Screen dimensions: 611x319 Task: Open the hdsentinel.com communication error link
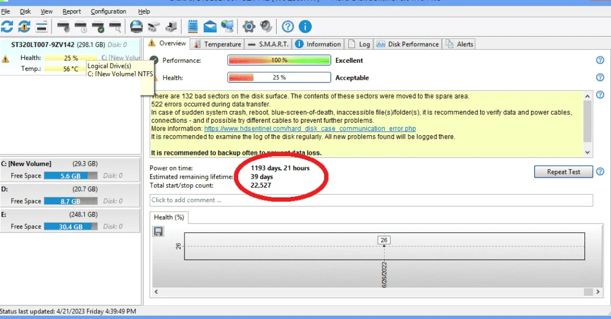[310, 128]
